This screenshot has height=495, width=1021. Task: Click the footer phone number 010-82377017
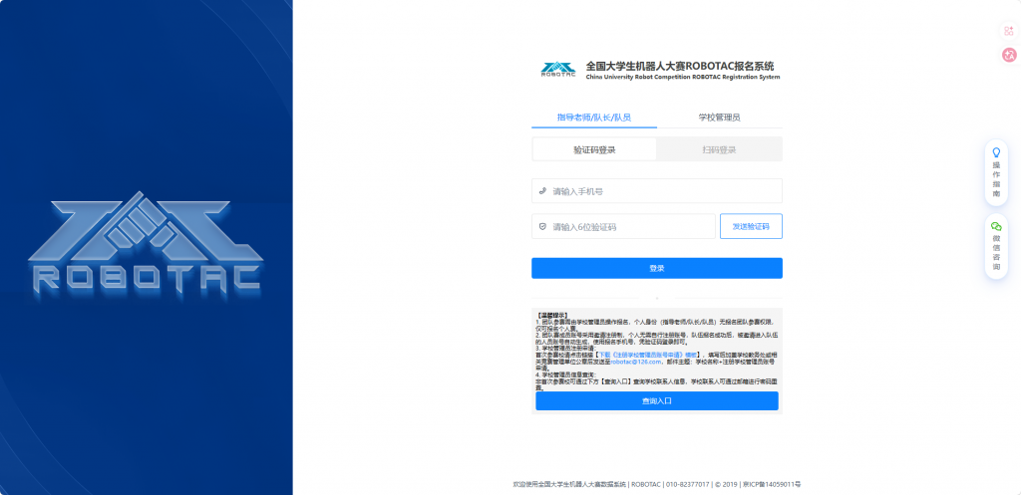pos(687,485)
